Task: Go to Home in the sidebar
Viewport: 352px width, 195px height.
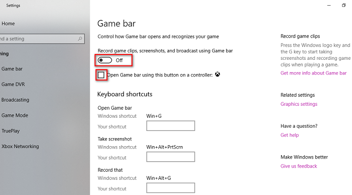Action: click(8, 24)
